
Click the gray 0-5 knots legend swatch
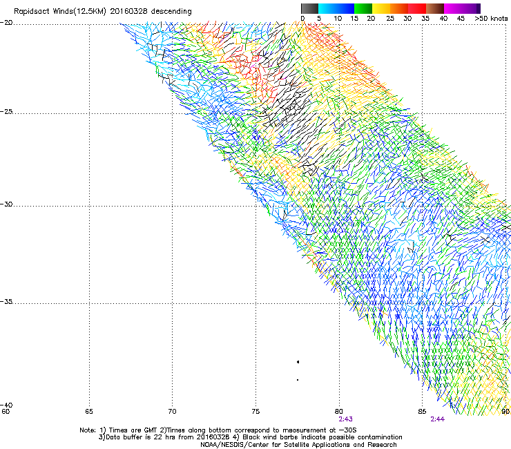(x=309, y=8)
